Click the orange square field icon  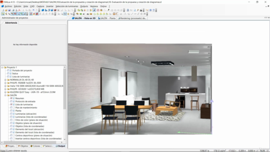(x=114, y=14)
